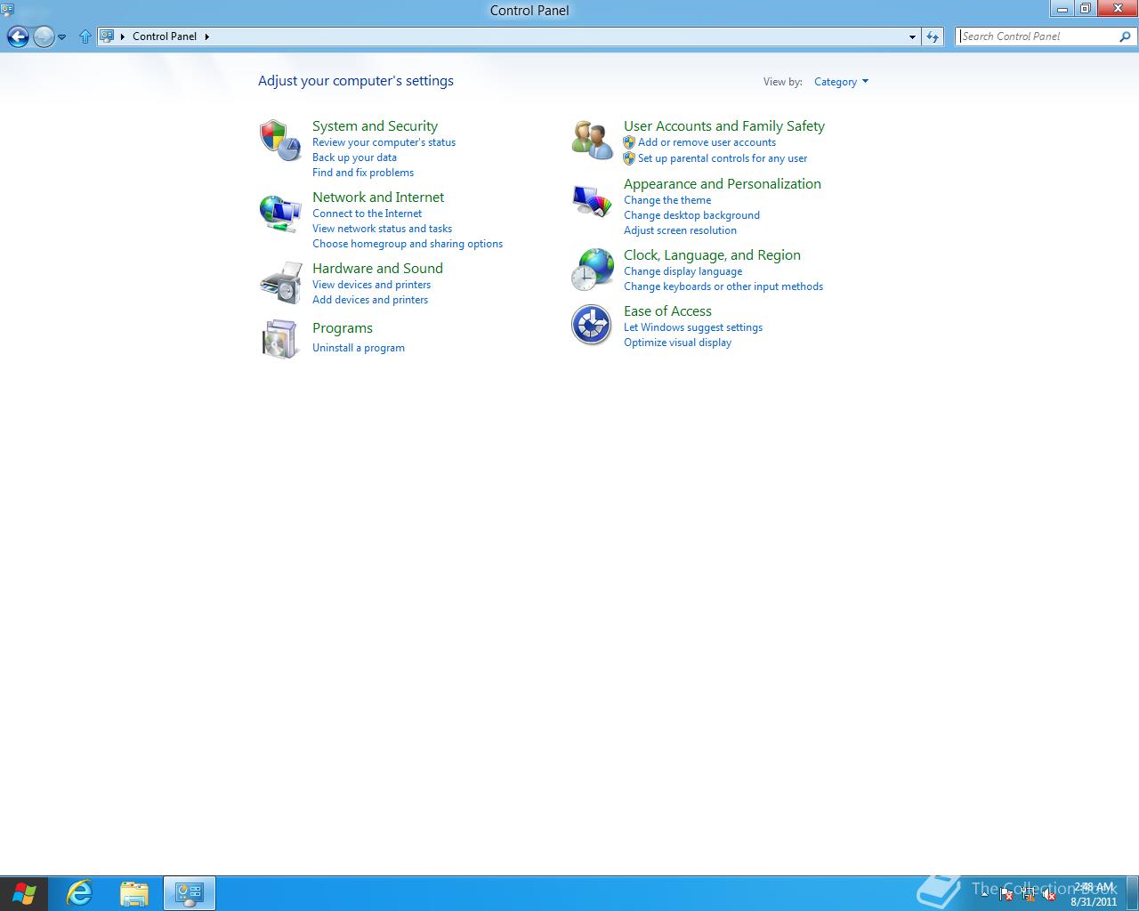This screenshot has width=1139, height=911.
Task: Expand the root arrow before Control Panel breadcrumb
Action: 123,36
